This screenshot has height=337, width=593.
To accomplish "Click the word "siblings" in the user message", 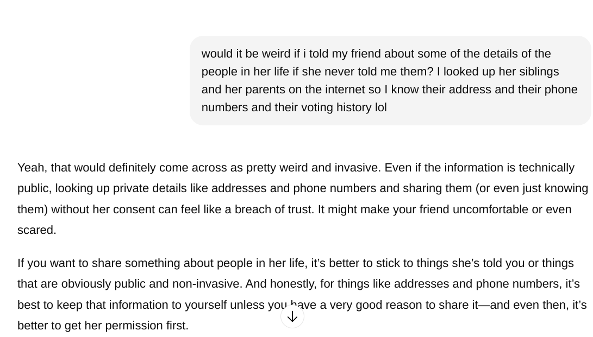I will tap(539, 72).
